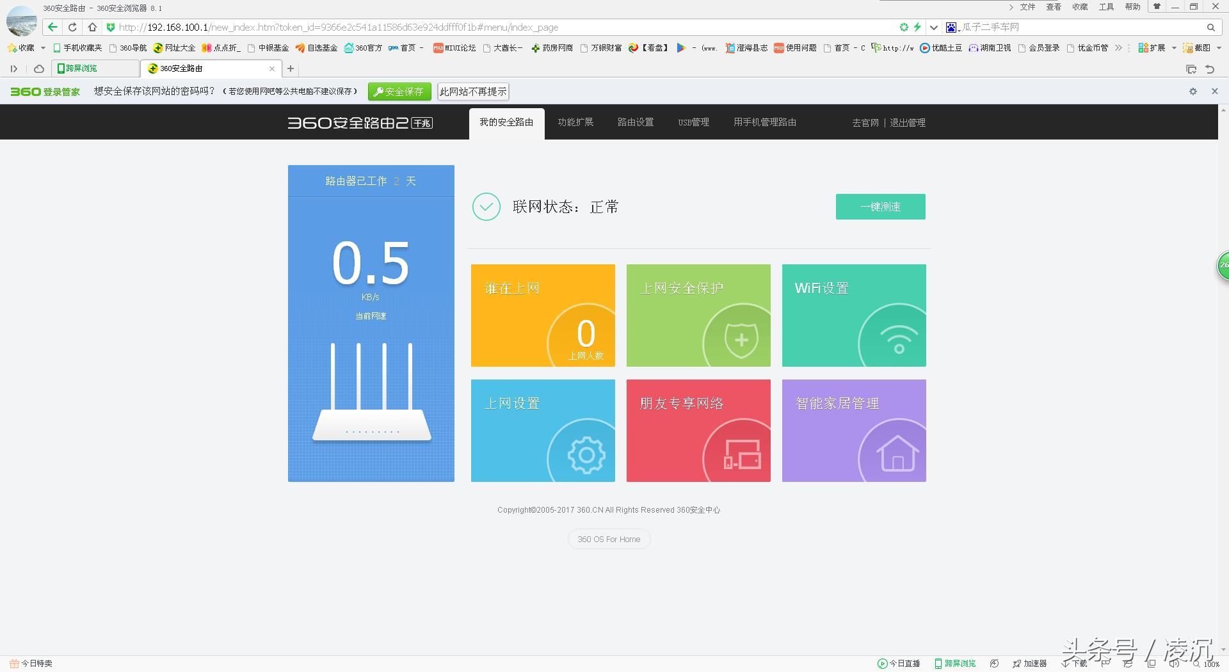
Task: Select the 用手机管理路由 tab
Action: (765, 122)
